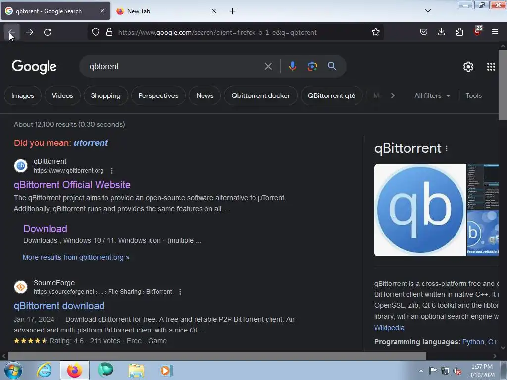Open the media player taskbar icon
This screenshot has width=507, height=380.
point(166,370)
